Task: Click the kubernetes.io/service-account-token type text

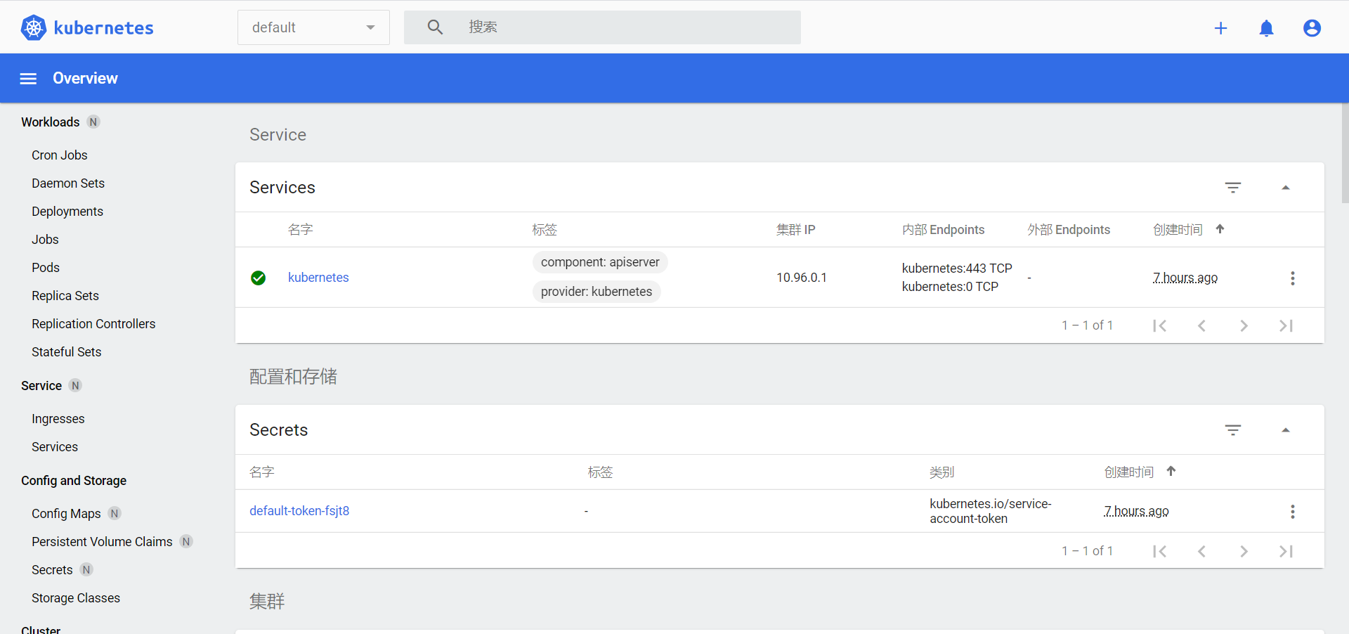Action: [991, 511]
